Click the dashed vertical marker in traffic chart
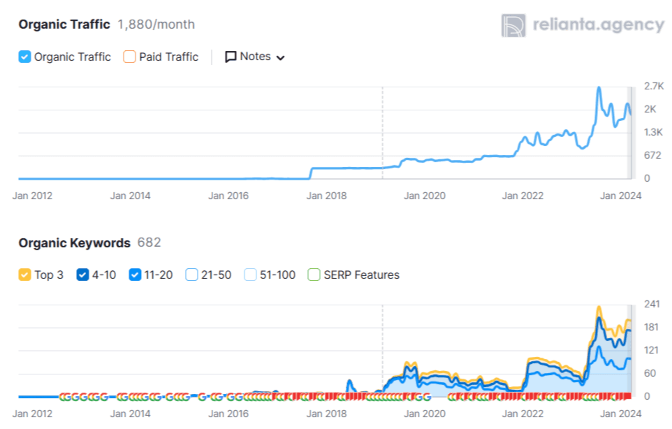The height and width of the screenshot is (429, 672). tap(382, 133)
